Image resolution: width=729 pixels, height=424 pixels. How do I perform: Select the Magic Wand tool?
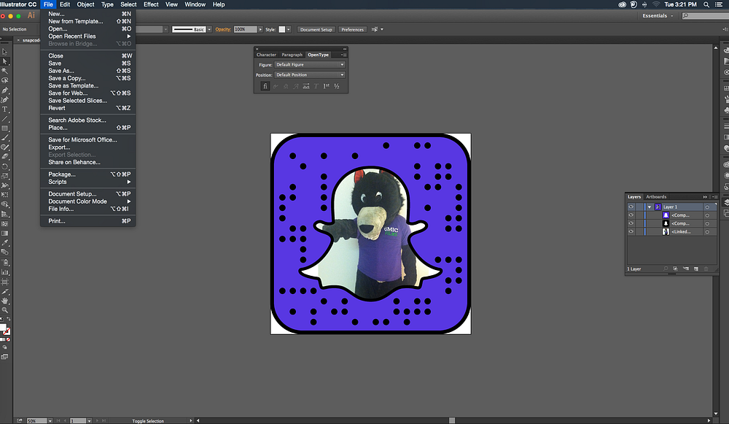pos(4,71)
